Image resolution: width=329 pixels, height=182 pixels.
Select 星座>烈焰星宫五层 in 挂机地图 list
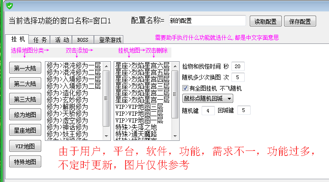click(x=143, y=72)
